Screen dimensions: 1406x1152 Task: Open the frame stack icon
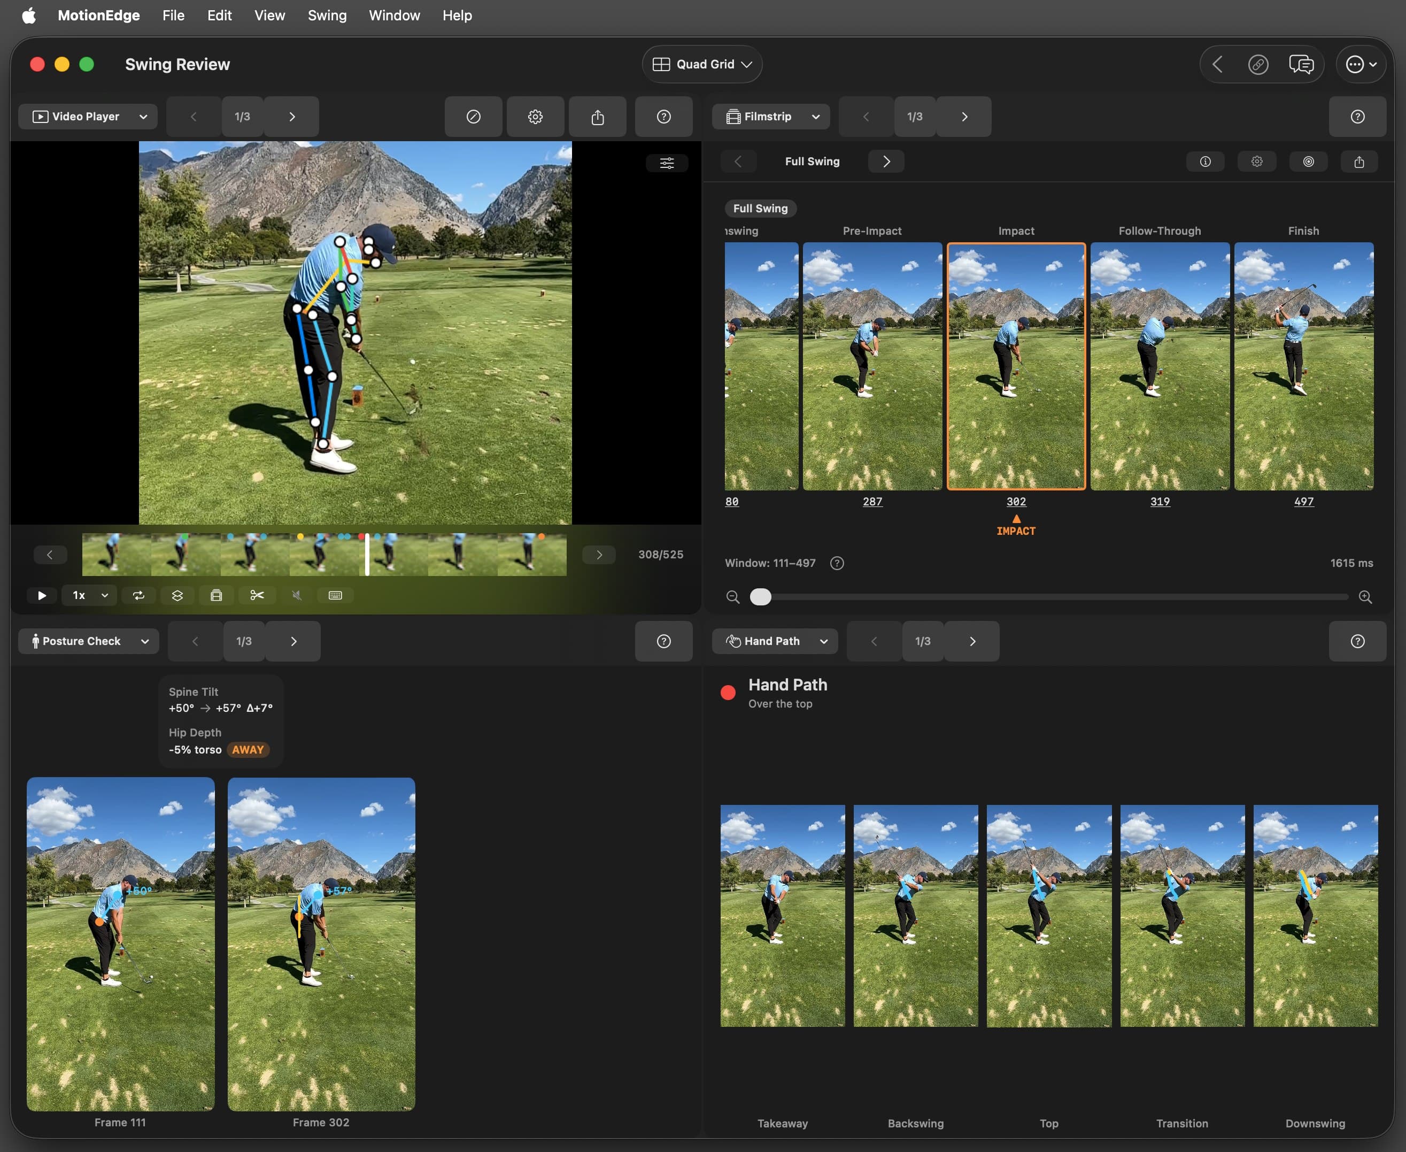[216, 595]
